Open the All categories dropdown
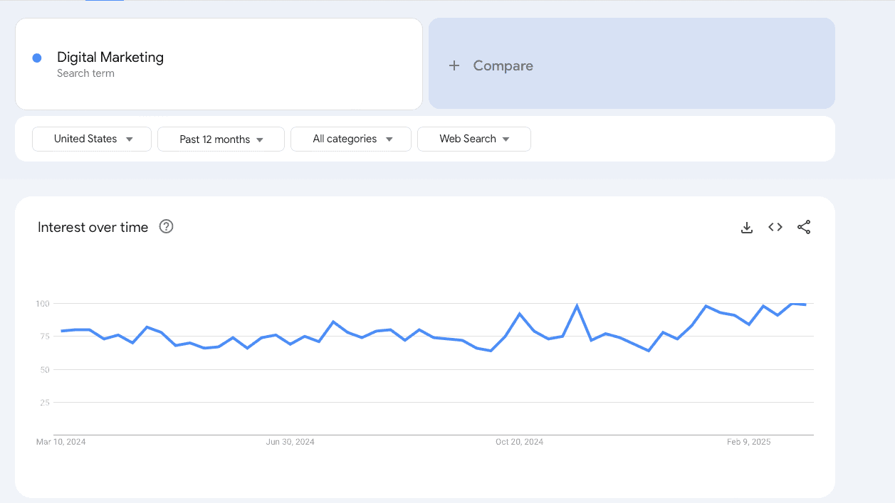The width and height of the screenshot is (895, 503). coord(351,139)
